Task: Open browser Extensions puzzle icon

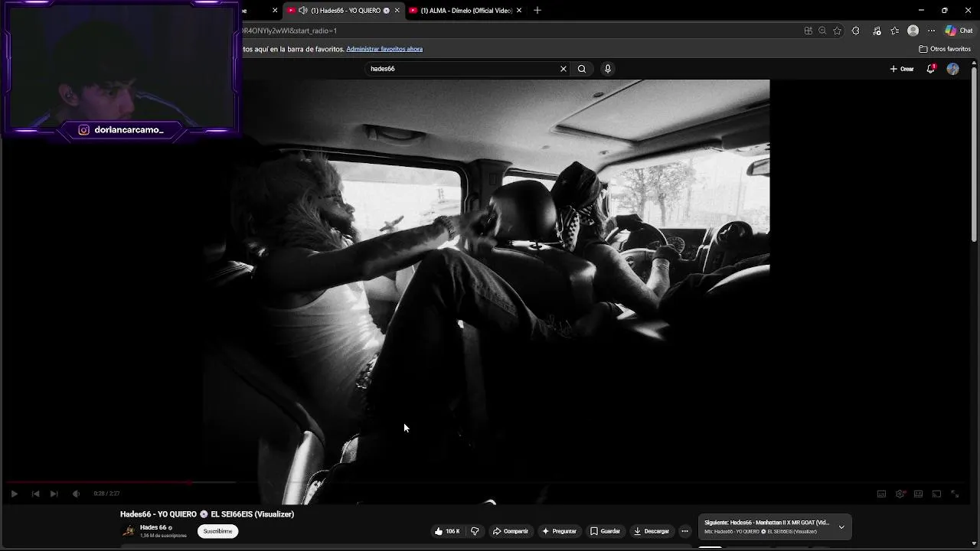Action: tap(856, 31)
